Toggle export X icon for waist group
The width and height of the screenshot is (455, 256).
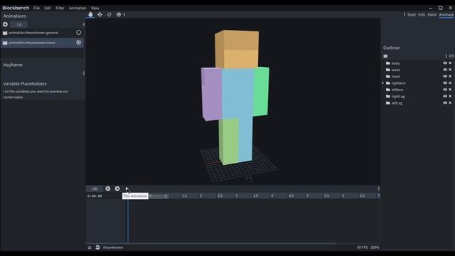click(x=450, y=70)
